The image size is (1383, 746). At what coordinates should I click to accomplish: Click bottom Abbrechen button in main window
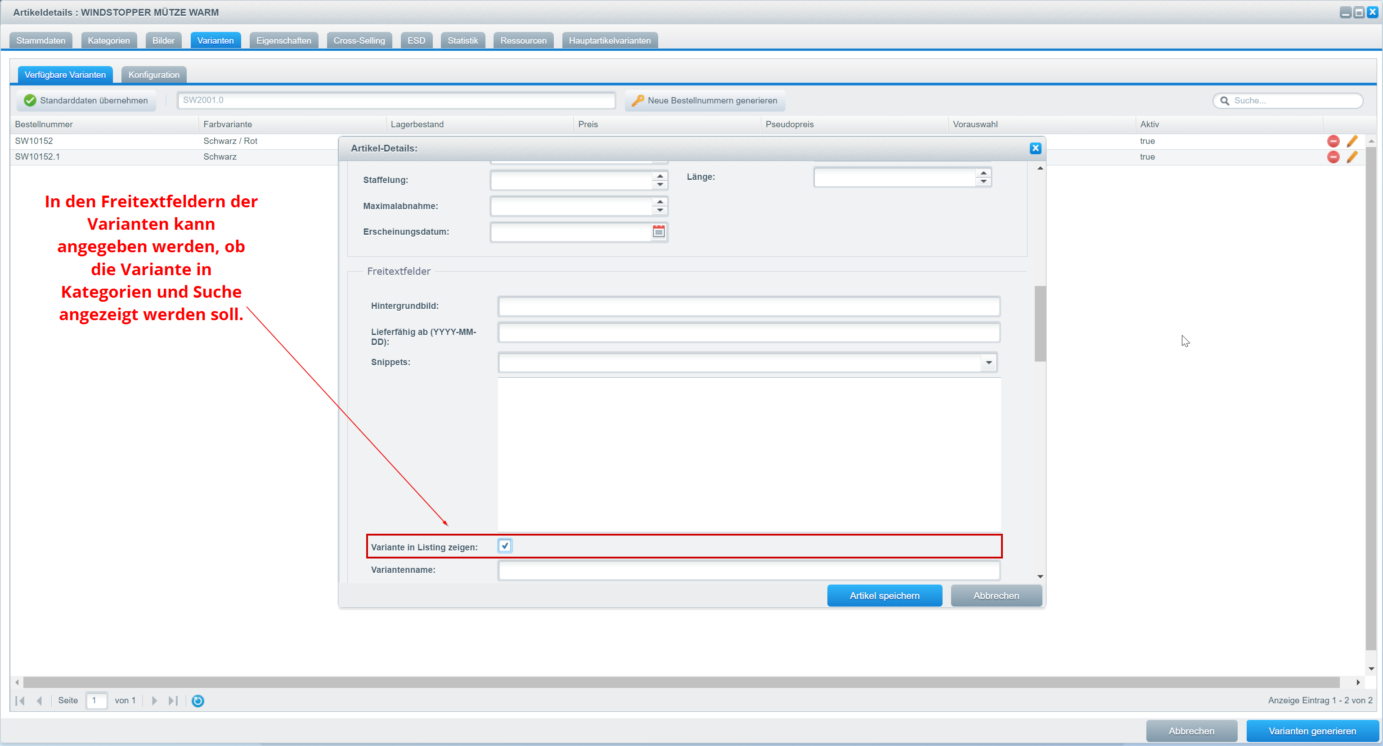click(1191, 731)
